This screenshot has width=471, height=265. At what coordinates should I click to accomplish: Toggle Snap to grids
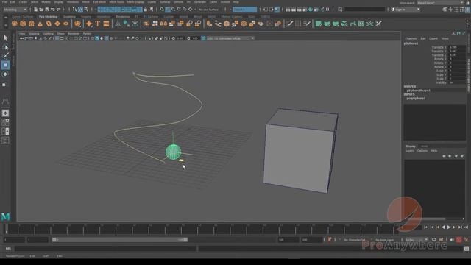point(162,10)
